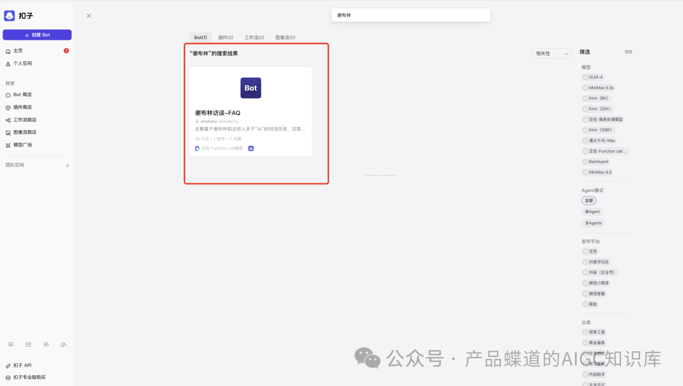
Task: Switch to the 插件(0) tab
Action: [x=226, y=37]
